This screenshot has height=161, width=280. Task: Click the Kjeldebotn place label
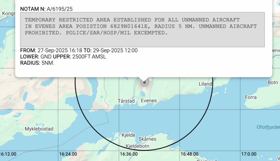point(137,146)
